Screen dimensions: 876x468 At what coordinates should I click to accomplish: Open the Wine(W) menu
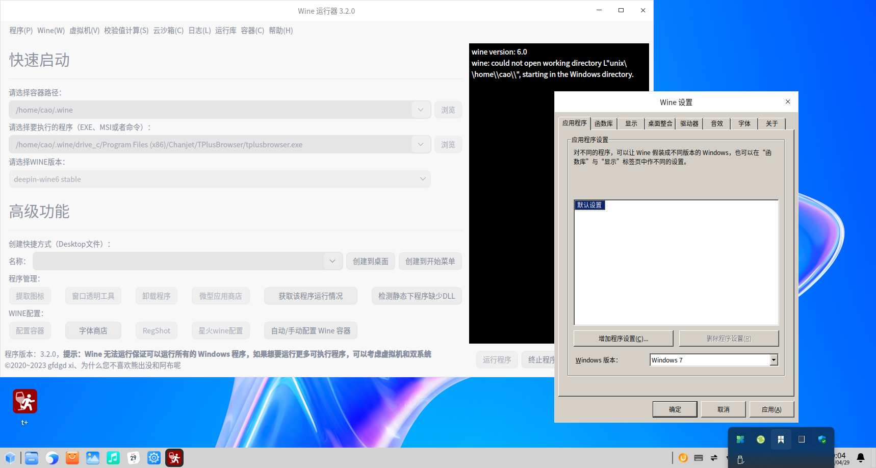(51, 31)
